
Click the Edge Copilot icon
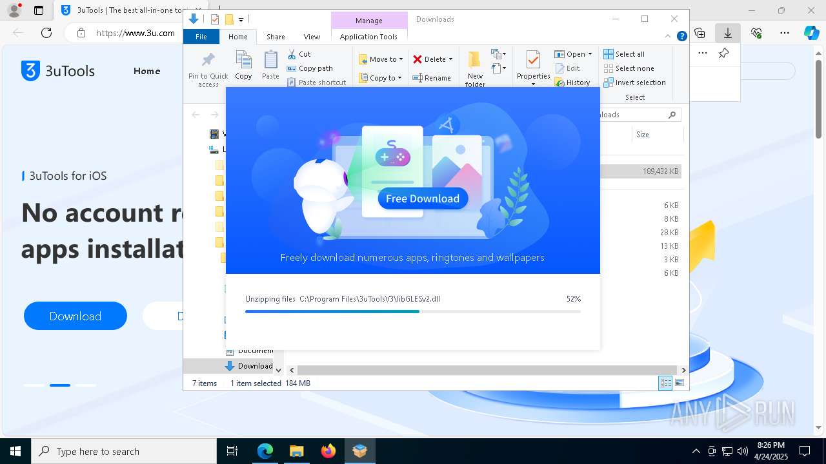(811, 33)
